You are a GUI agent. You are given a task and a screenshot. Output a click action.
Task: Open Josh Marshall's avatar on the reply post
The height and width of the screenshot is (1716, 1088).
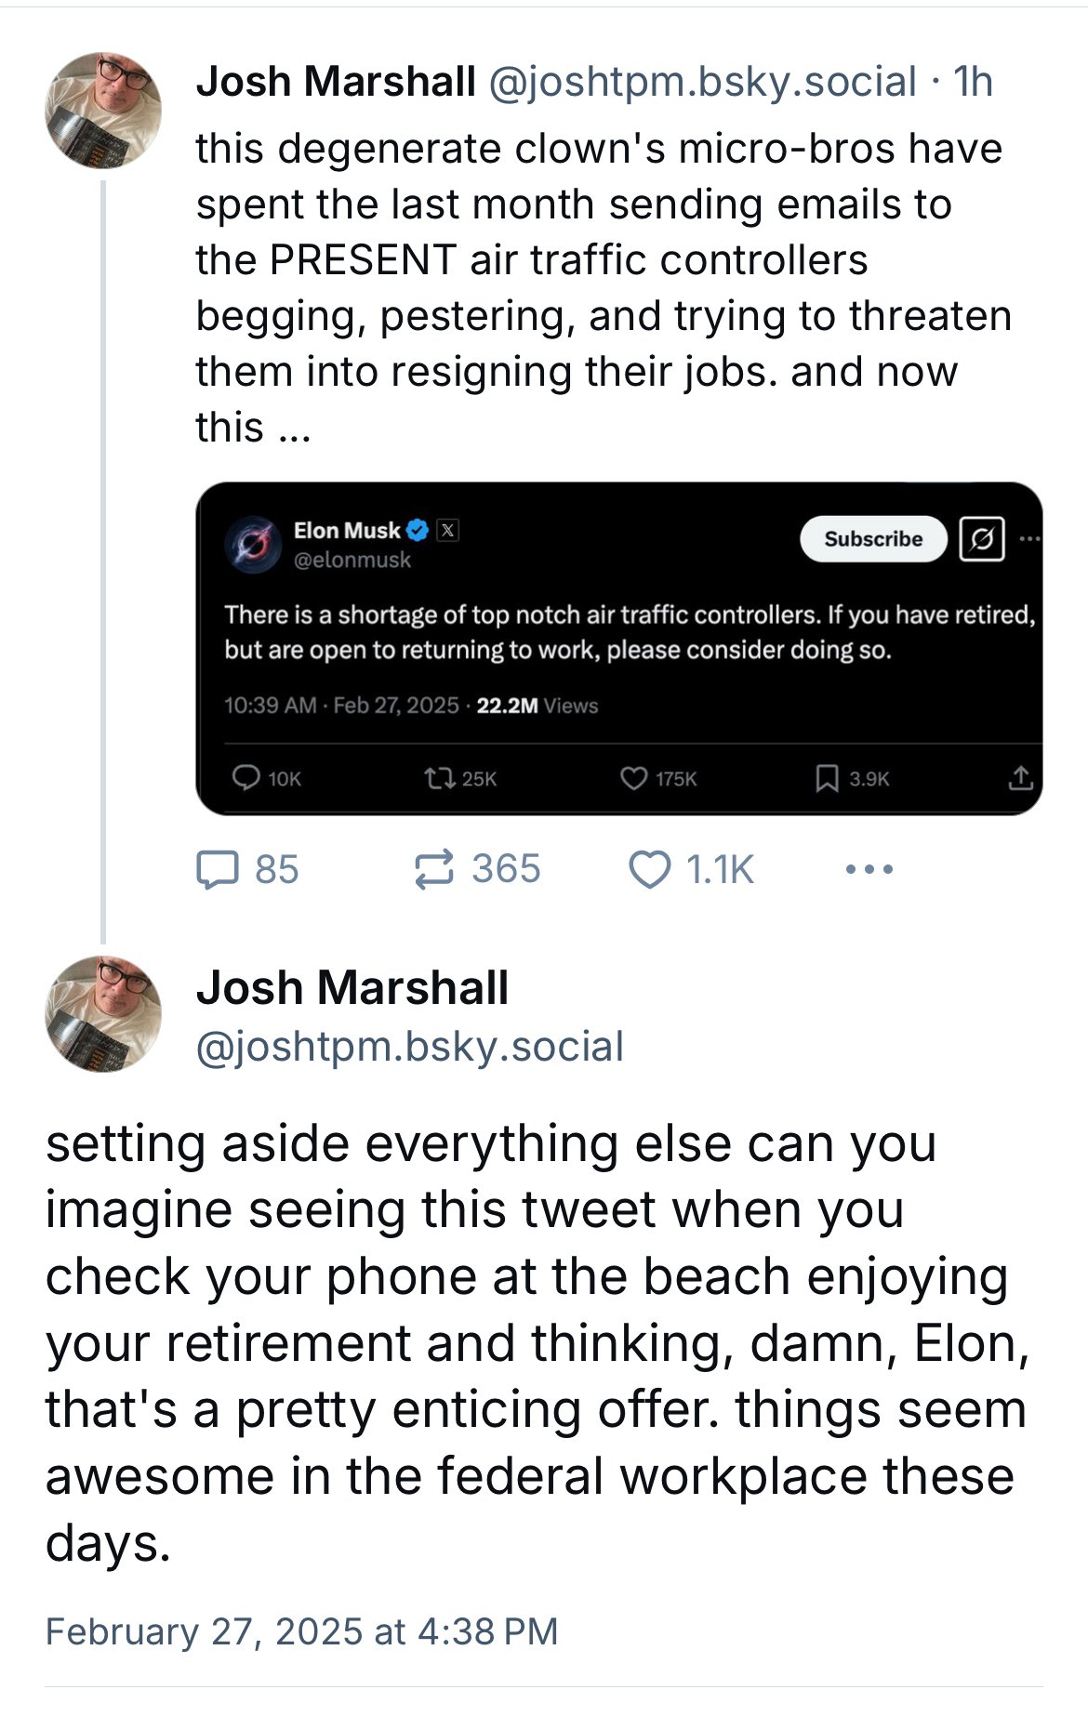[x=103, y=1013]
